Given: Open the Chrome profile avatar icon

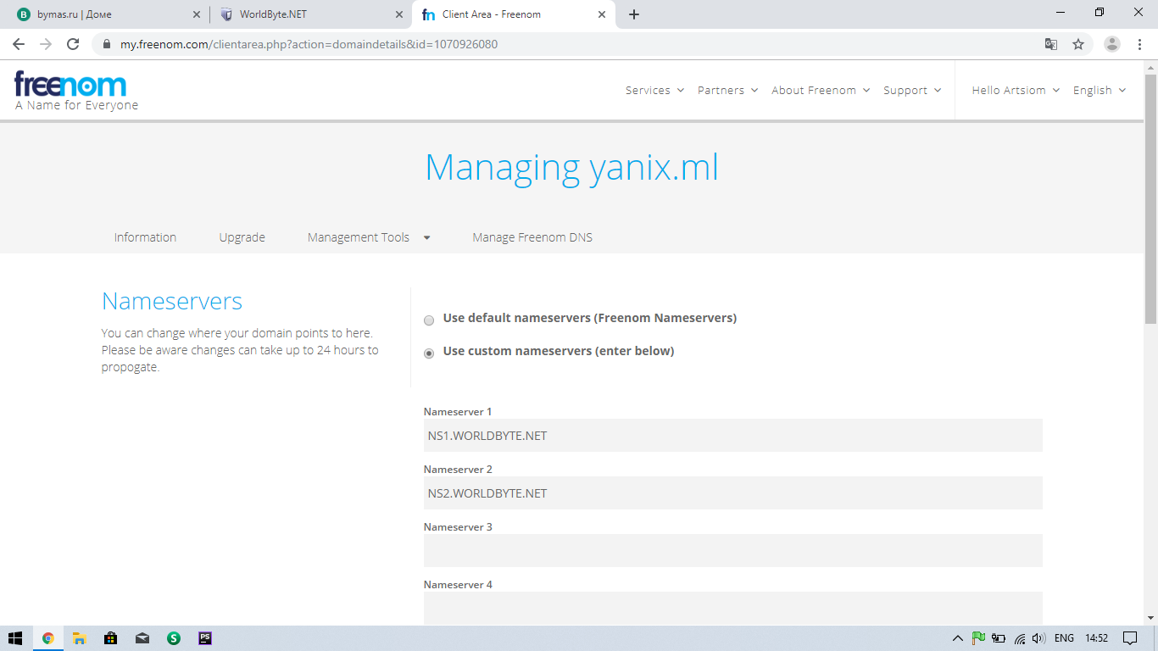Looking at the screenshot, I should coord(1112,44).
